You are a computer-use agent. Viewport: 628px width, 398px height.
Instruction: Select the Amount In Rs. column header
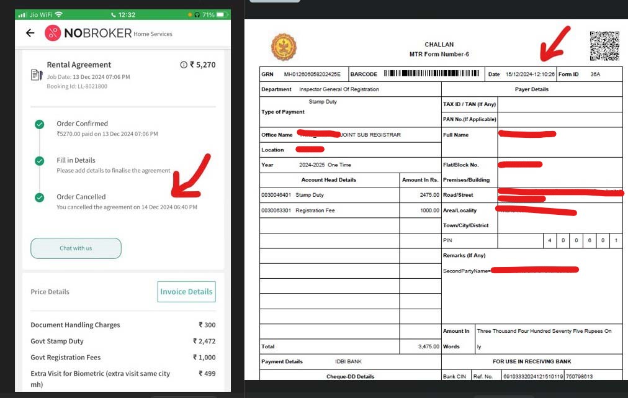pos(420,180)
